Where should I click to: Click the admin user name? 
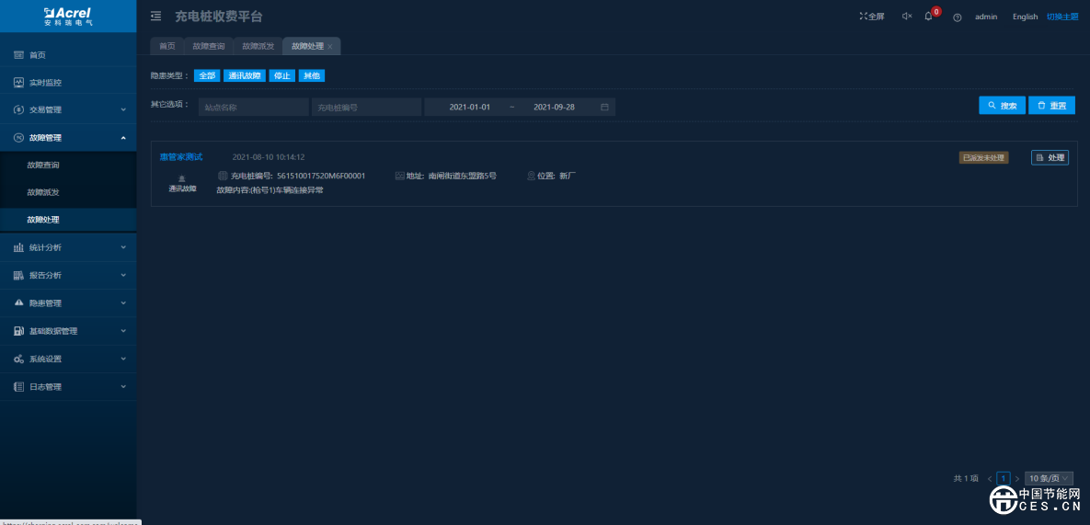986,17
